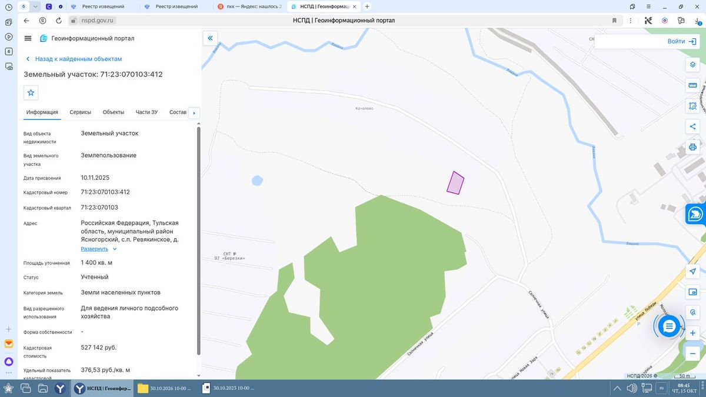The width and height of the screenshot is (706, 397).
Task: Collapse the side panel with double chevron
Action: click(210, 38)
